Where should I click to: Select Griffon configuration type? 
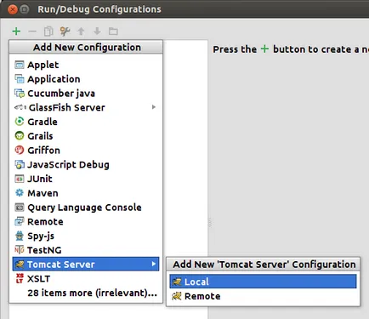pos(86,150)
